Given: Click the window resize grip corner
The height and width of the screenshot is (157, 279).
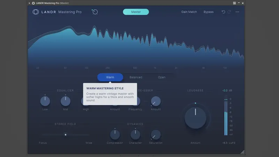Looking at the screenshot, I should (x=242, y=152).
